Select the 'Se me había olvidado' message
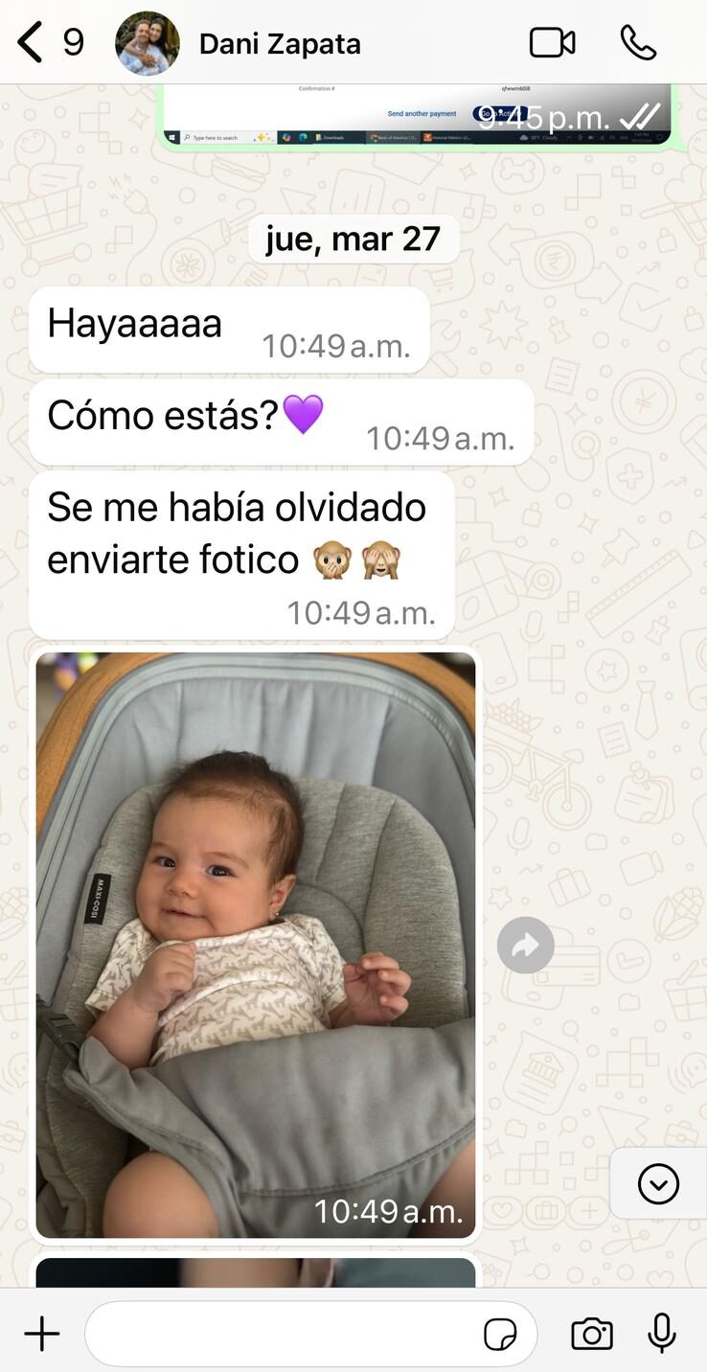The height and width of the screenshot is (1372, 707). 242,556
